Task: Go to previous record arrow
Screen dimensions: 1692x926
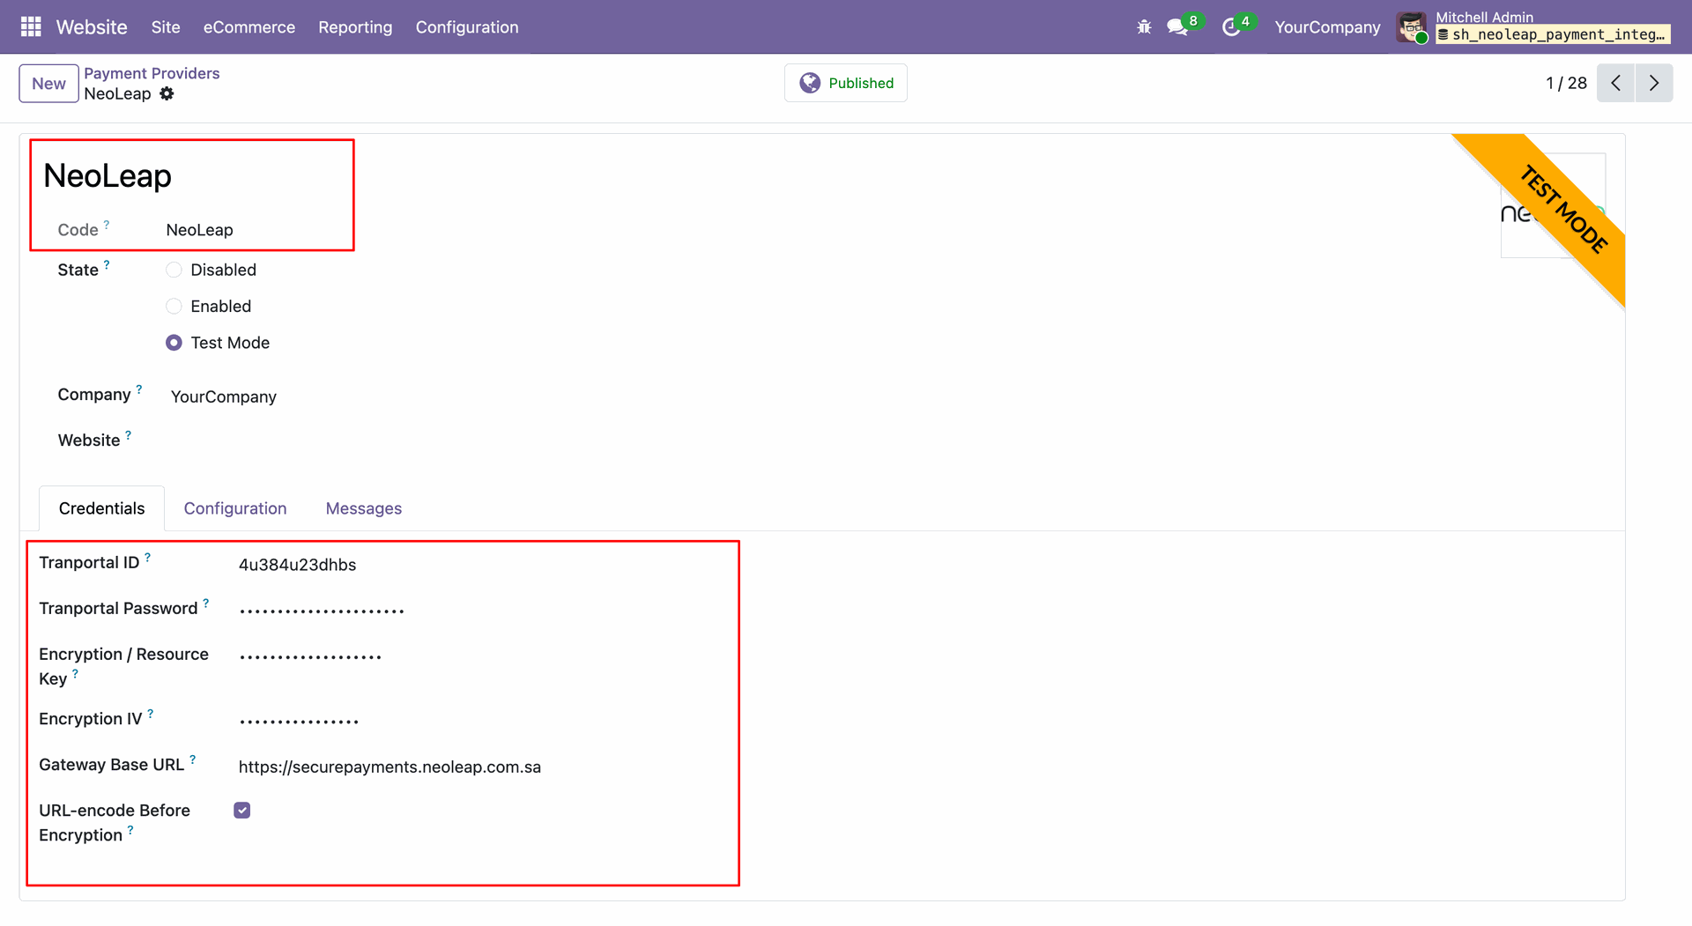Action: click(1615, 83)
